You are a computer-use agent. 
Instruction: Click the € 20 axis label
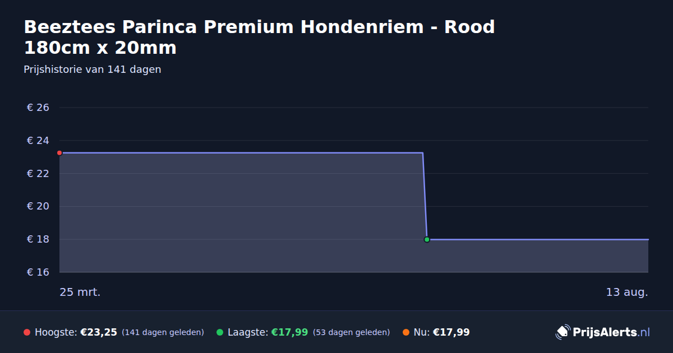point(38,206)
